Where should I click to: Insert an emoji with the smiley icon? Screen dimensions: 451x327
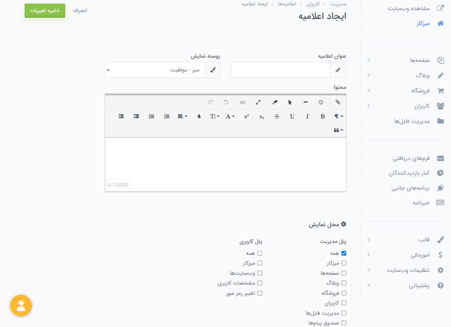coord(321,102)
